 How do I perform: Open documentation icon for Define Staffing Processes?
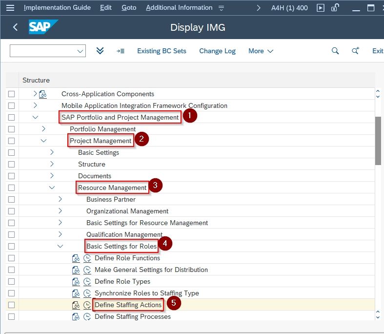pyautogui.click(x=76, y=316)
